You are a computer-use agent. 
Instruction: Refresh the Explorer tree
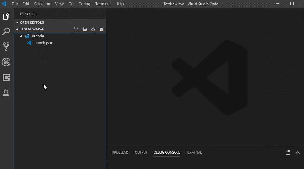pyautogui.click(x=93, y=29)
